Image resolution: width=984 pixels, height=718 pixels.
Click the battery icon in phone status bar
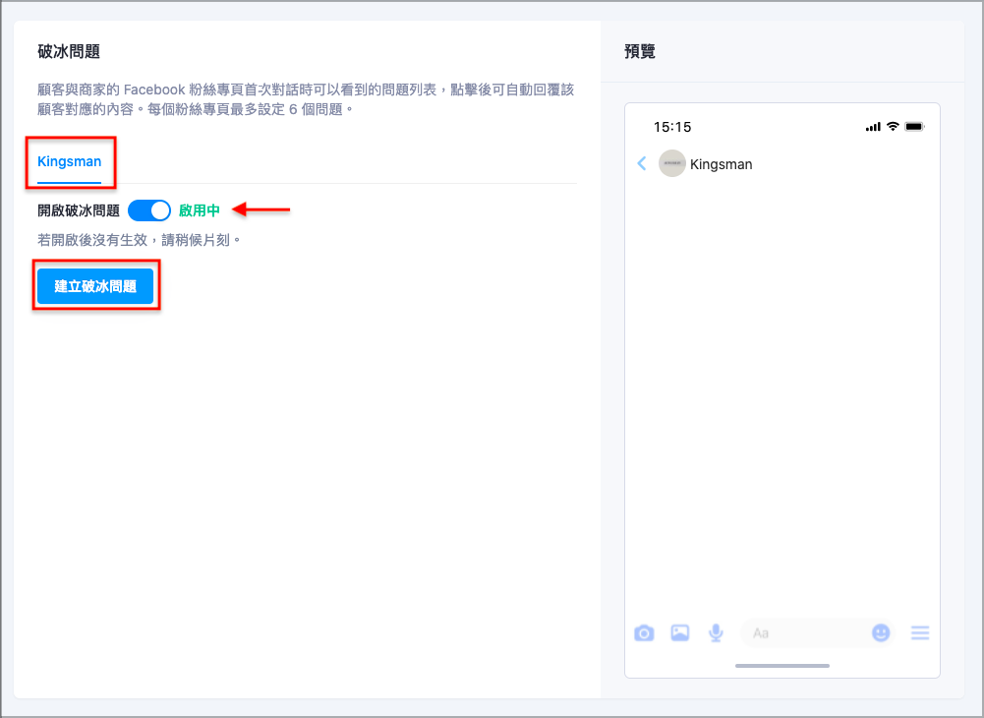point(914,126)
